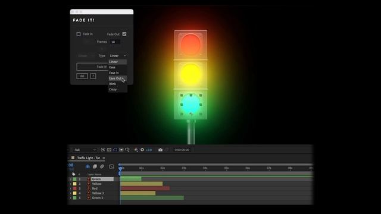Choose Ease Out from the type list
This screenshot has width=381, height=214.
point(117,78)
